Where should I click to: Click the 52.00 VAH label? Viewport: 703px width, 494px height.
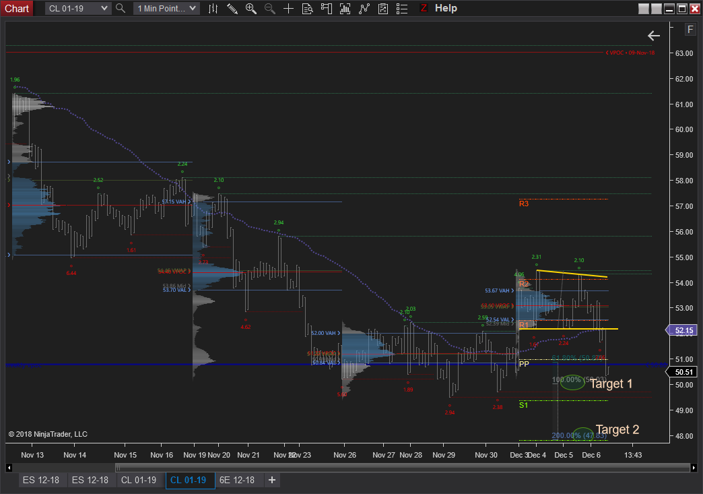325,333
